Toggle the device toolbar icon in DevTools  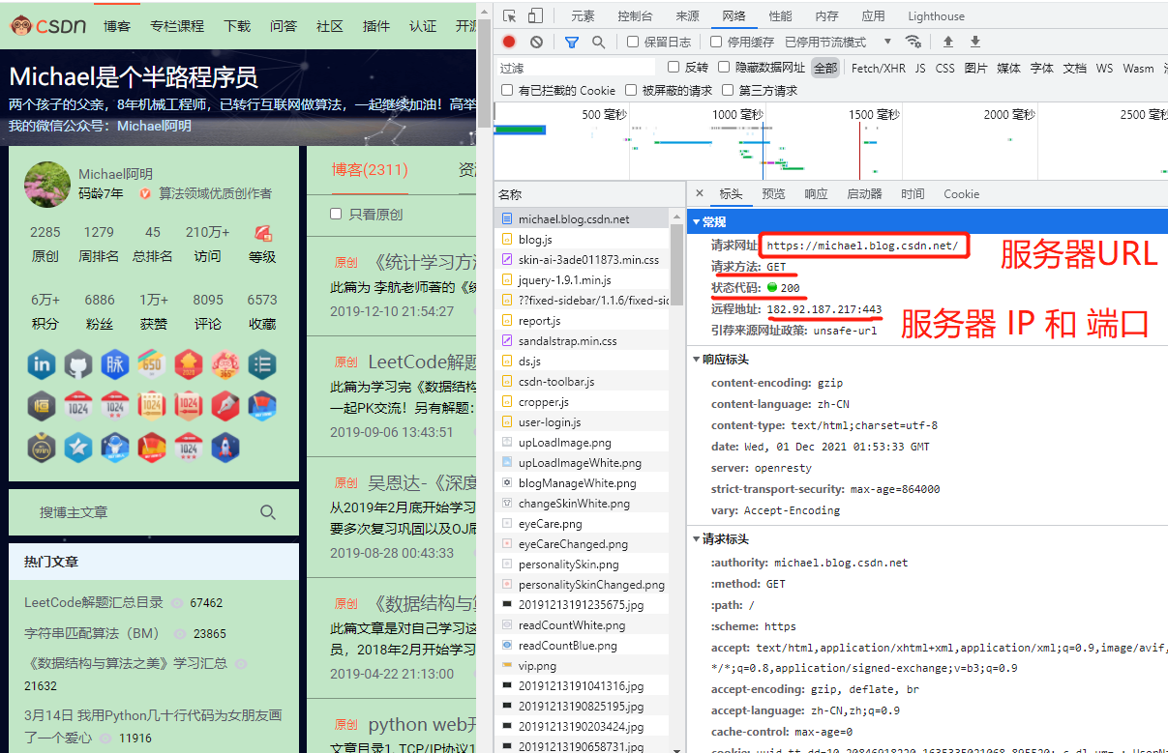[x=535, y=16]
